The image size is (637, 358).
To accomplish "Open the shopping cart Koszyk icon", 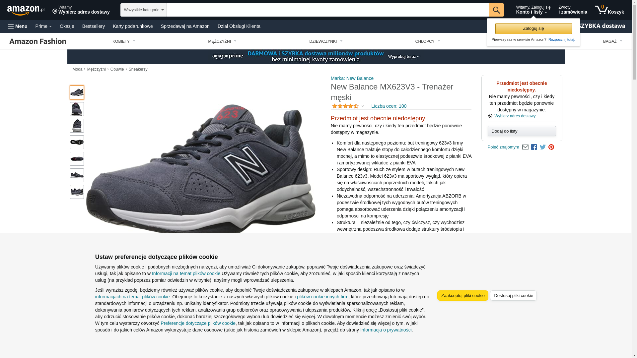I will tap(609, 10).
